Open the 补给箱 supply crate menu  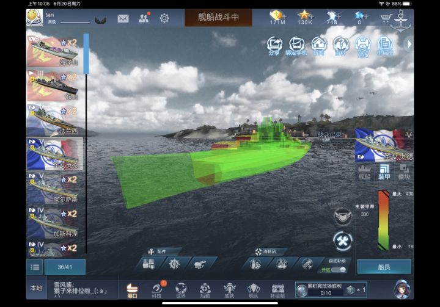[x=277, y=291]
